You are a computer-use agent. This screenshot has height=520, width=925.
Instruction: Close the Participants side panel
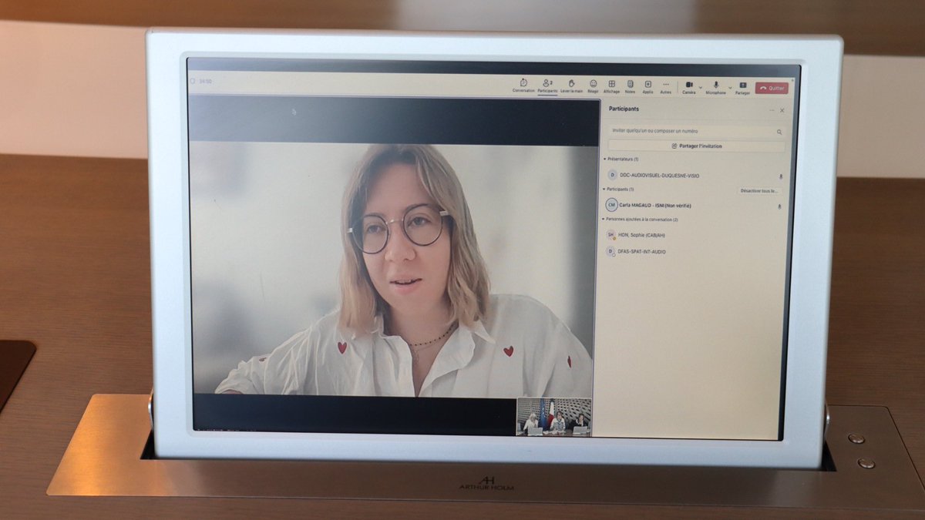pos(782,110)
